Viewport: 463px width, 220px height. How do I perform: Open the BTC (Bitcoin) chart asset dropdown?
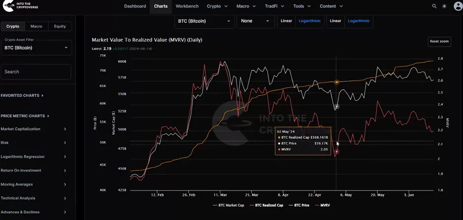[204, 21]
